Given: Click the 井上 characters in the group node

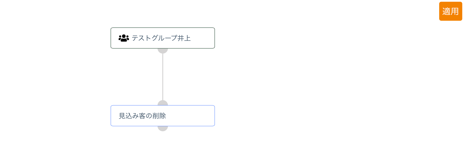Looking at the screenshot, I should coord(184,38).
